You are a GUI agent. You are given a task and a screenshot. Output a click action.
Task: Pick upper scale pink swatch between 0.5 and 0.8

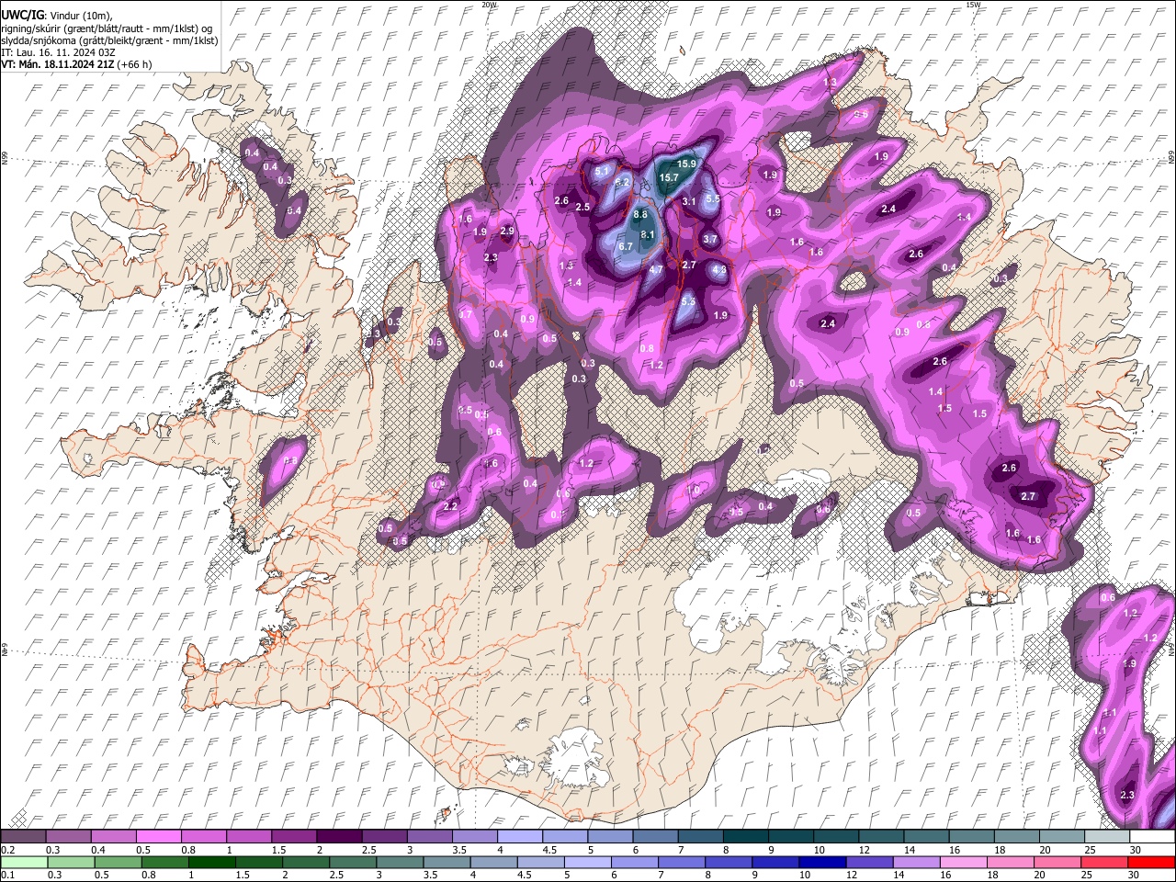coord(158,836)
